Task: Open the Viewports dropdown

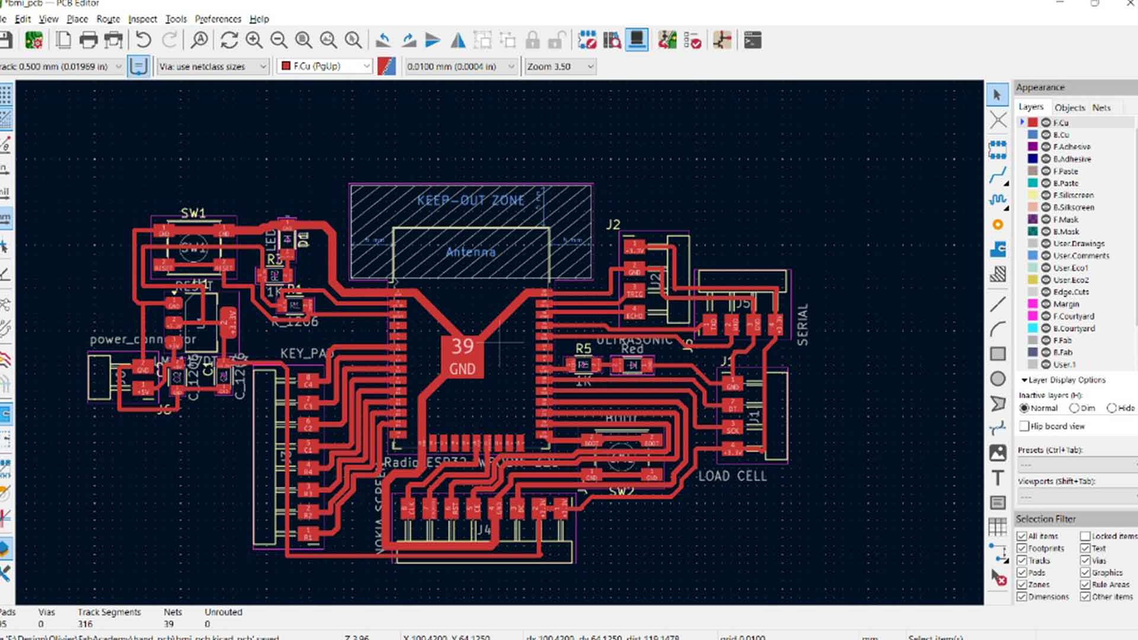Action: [x=1078, y=496]
